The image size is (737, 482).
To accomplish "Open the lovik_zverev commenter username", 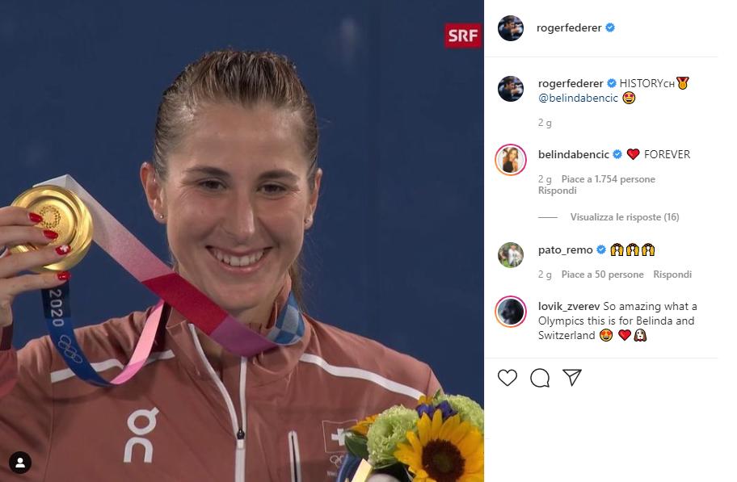I will (569, 306).
